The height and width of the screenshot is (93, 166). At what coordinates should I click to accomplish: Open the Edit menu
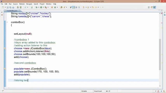click(x=6, y=4)
